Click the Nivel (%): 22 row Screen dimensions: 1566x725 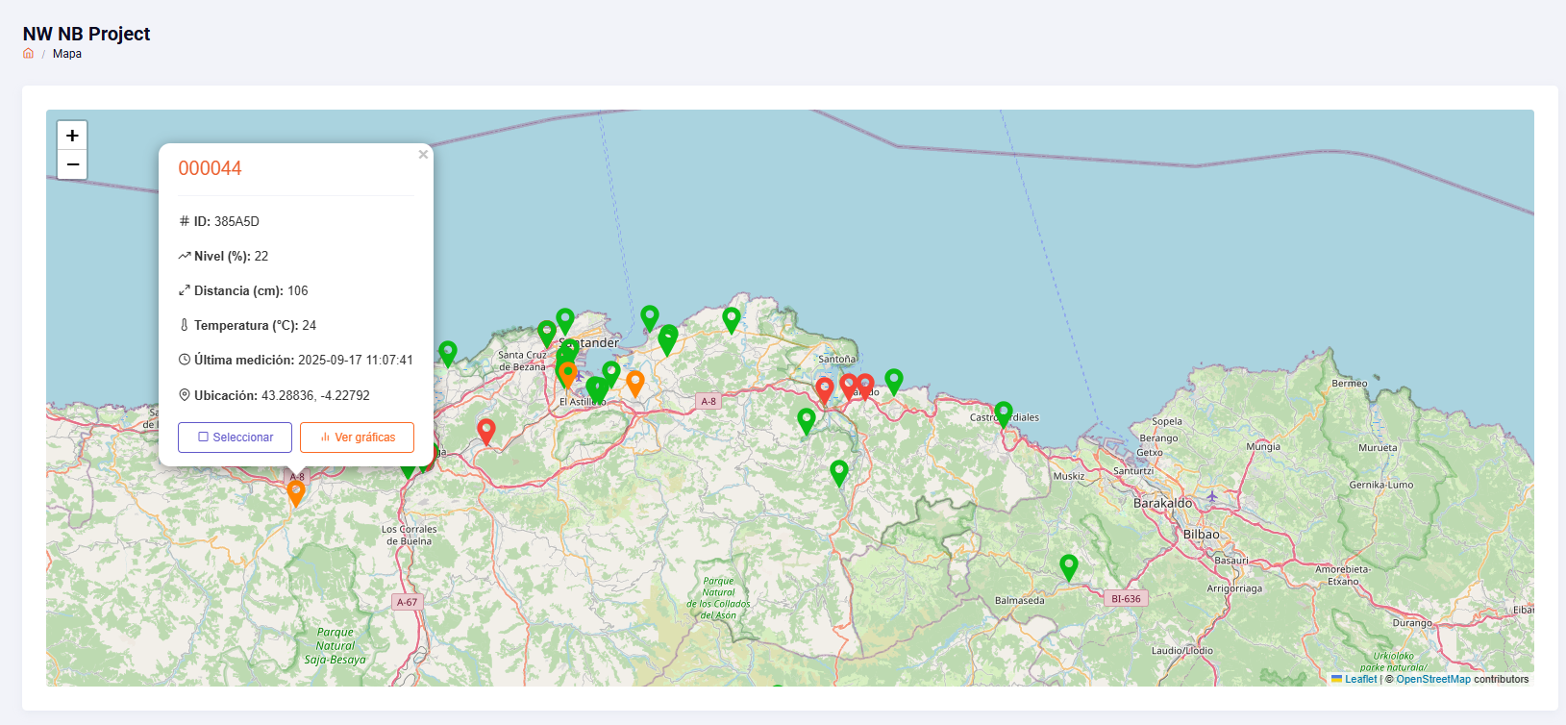223,256
